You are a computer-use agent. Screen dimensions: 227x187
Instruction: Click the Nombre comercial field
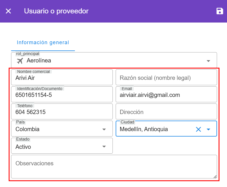click(x=62, y=78)
